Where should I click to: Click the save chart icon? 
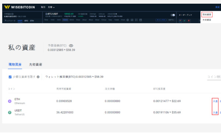tap(141, 20)
